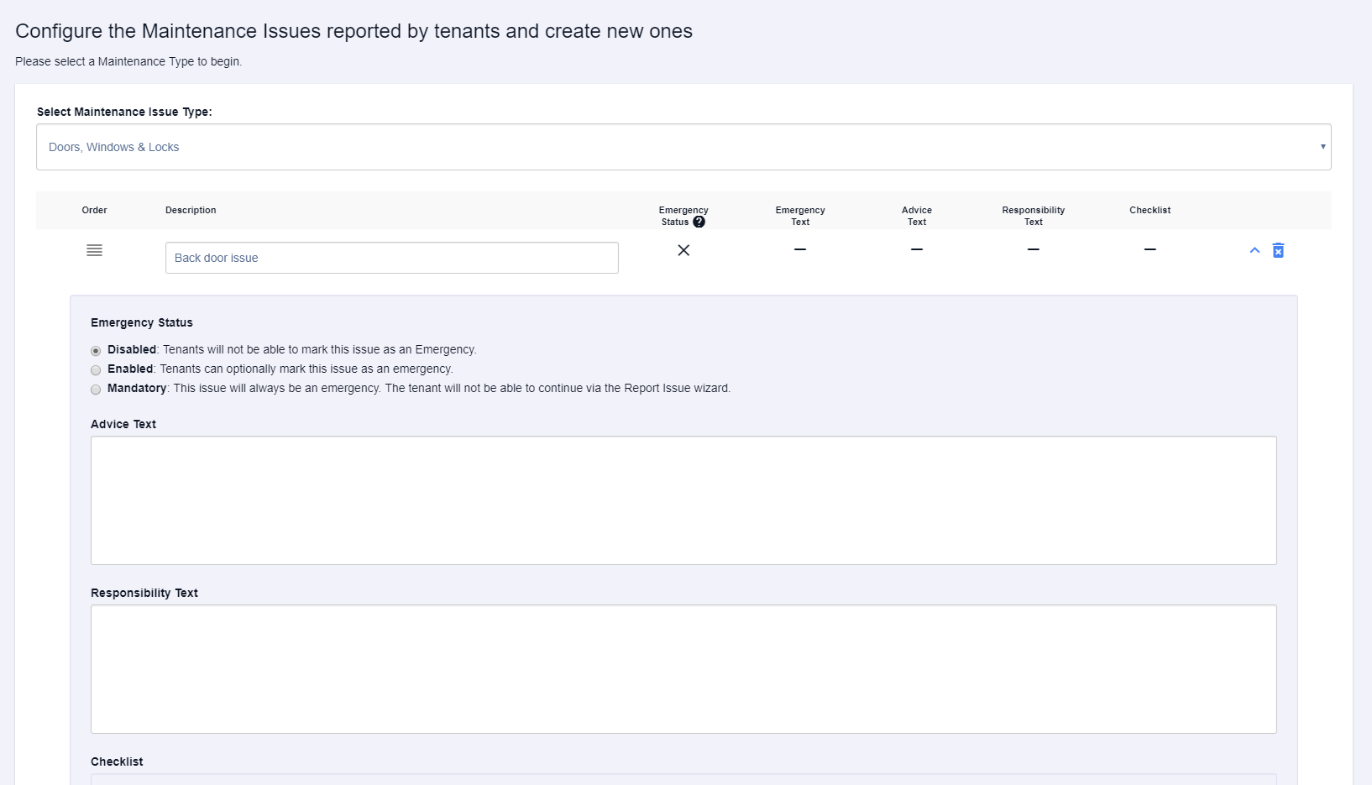
Task: Click the dash under the Advice Text column
Action: [917, 249]
